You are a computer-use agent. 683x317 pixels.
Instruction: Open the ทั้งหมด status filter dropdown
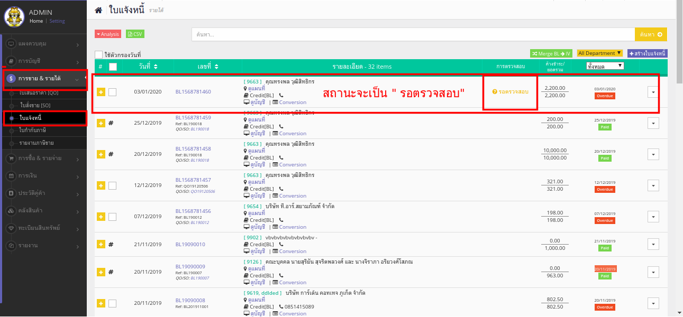point(605,66)
